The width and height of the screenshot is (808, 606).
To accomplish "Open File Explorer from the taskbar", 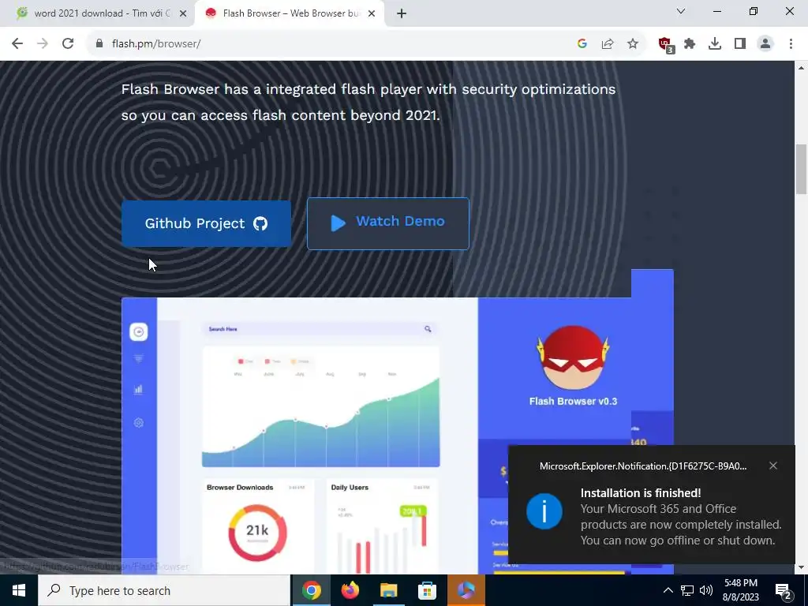I will coord(388,590).
